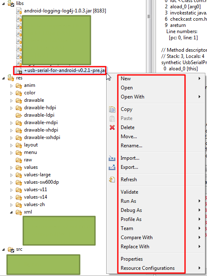207x276 pixels.
Task: Select the android-logging-log4j-1.0.3.jar entry
Action: pos(65,11)
